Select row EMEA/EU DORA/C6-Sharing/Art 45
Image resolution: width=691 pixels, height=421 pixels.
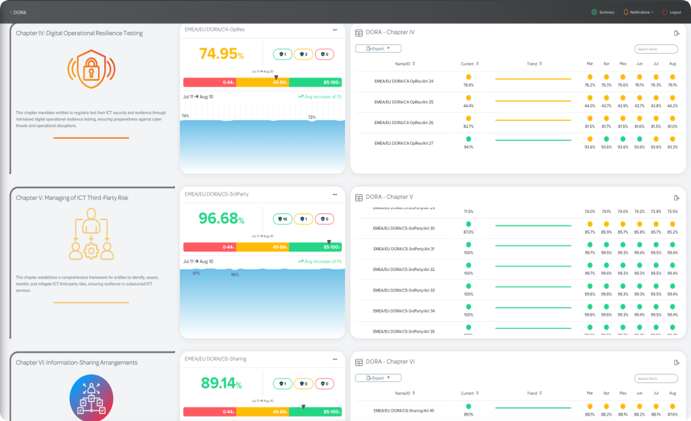pos(518,411)
